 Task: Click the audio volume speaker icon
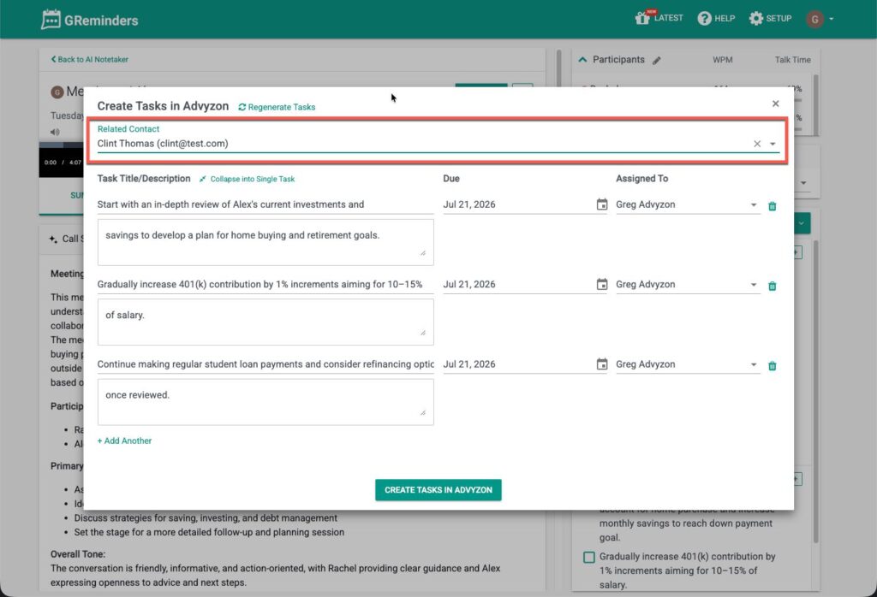(x=55, y=133)
